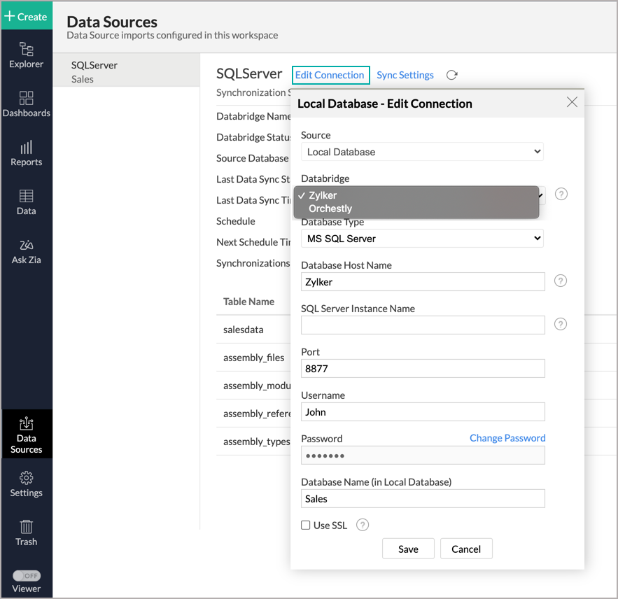Open the Database Type dropdown
This screenshot has height=599, width=618.
[x=422, y=239]
